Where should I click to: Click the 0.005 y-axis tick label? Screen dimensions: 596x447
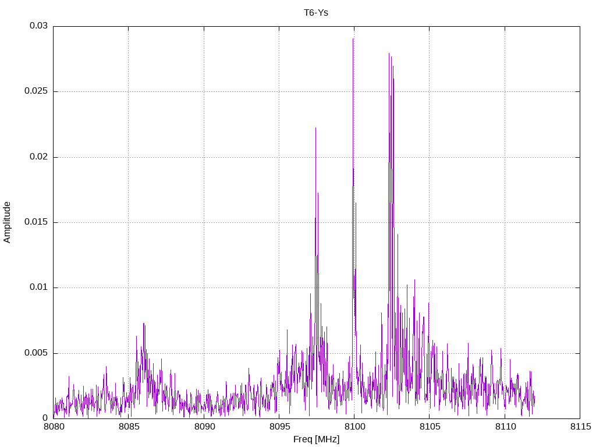coord(36,353)
